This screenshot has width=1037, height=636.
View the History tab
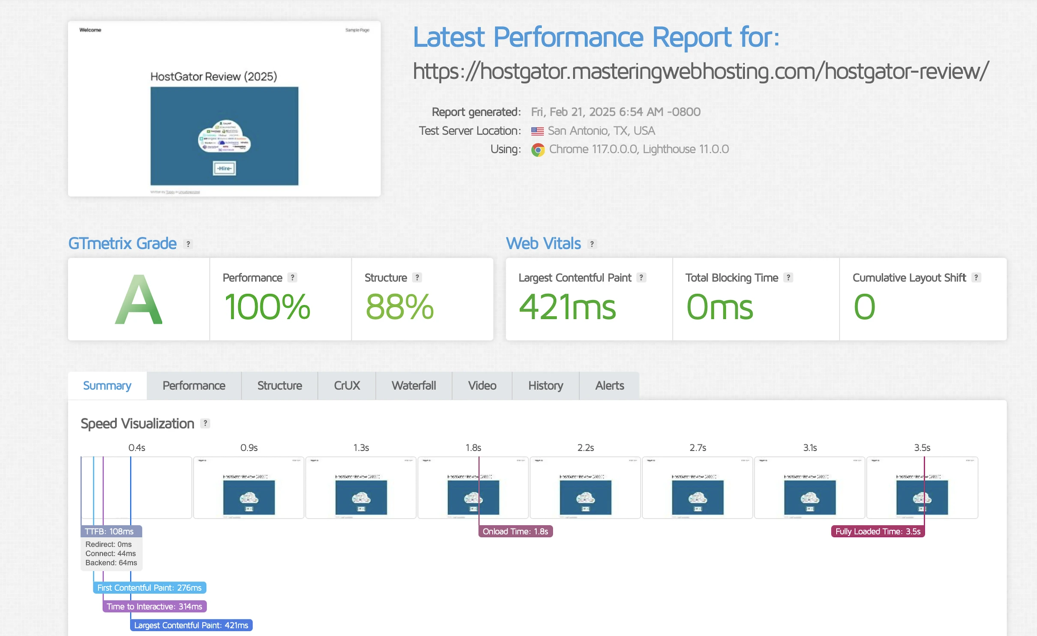(545, 386)
